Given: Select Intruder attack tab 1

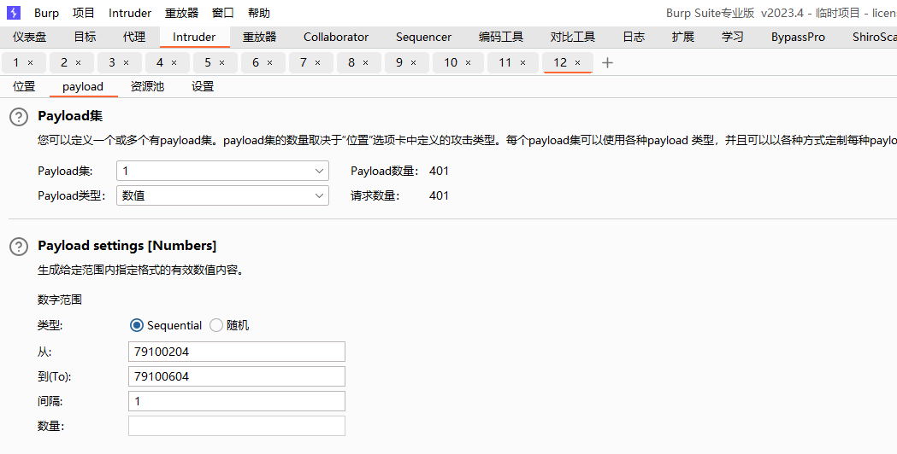Looking at the screenshot, I should coord(16,63).
